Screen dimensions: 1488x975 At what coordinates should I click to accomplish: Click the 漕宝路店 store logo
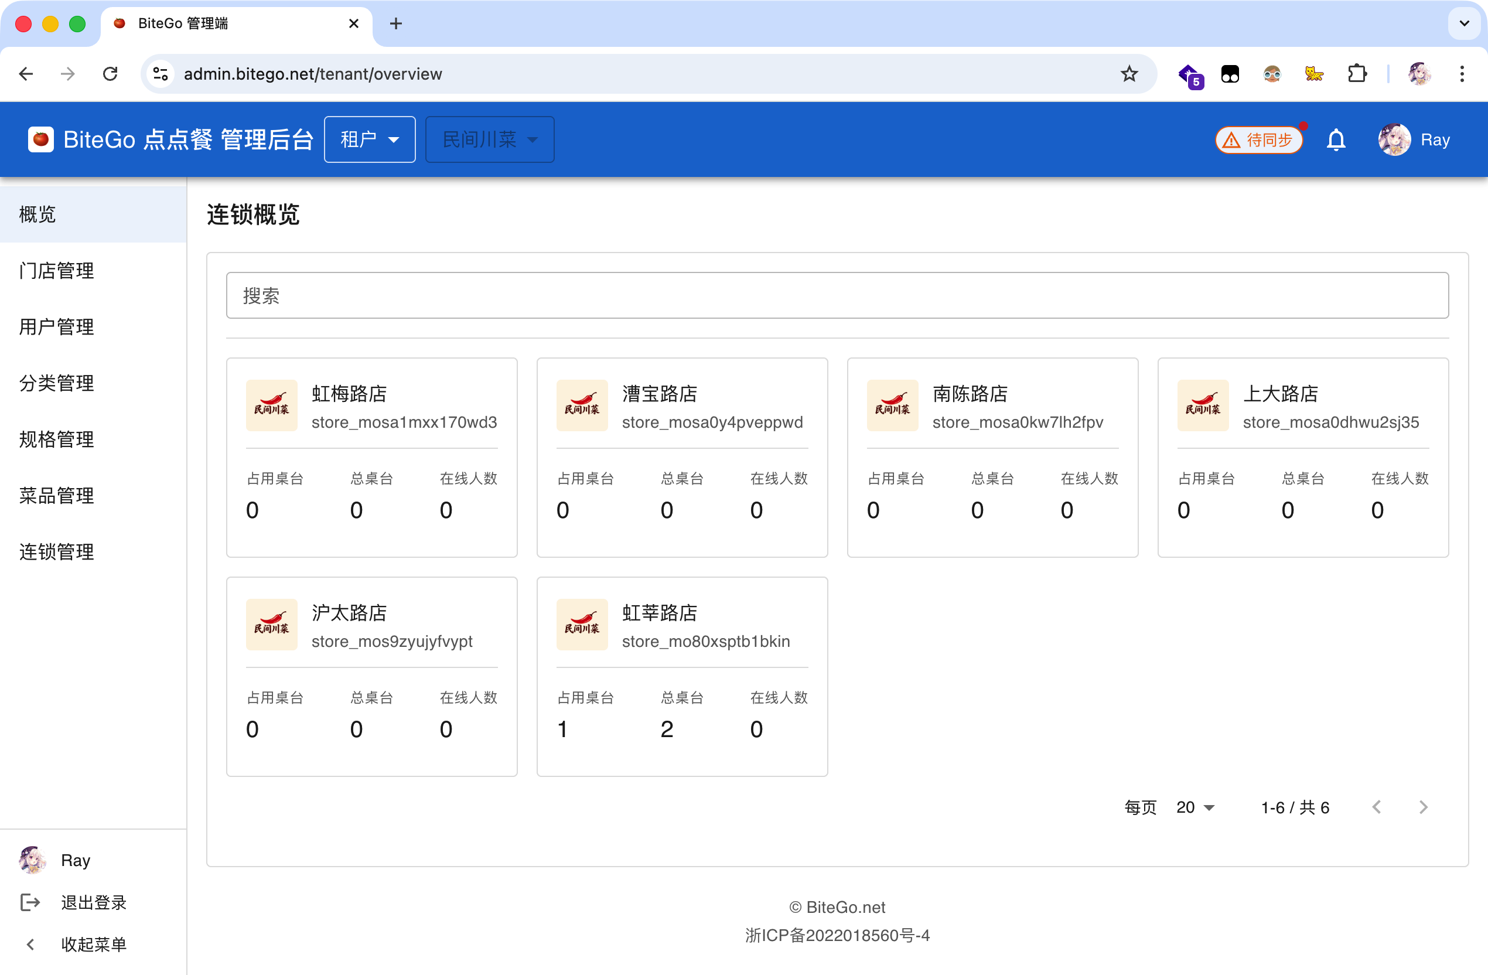pyautogui.click(x=582, y=405)
